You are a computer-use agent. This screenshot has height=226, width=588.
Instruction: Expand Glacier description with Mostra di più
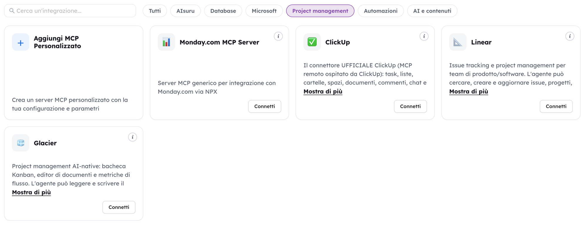[x=31, y=192]
